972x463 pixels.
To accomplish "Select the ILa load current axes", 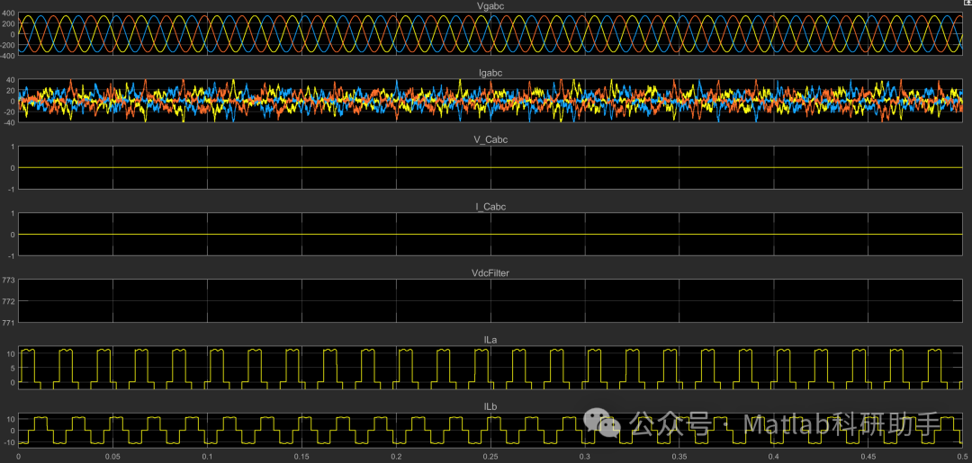I will click(x=490, y=368).
